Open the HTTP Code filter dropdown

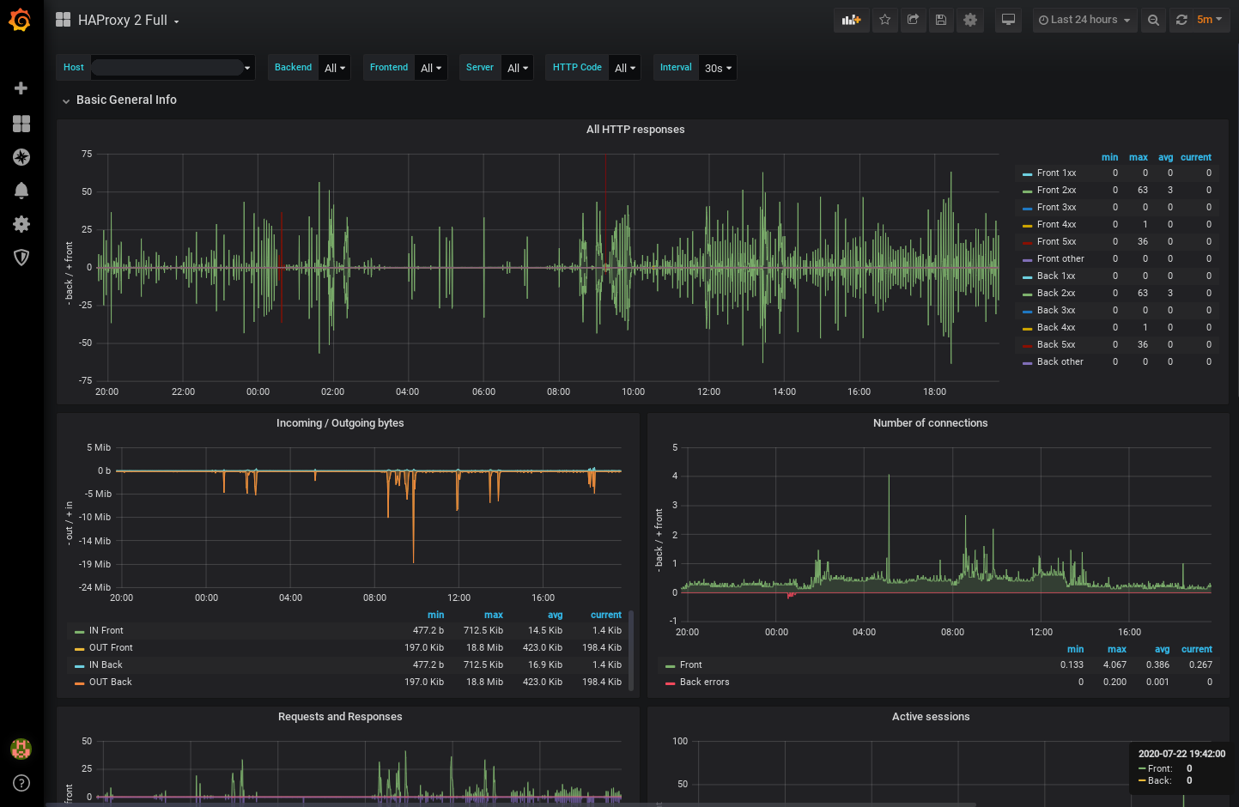coord(624,68)
